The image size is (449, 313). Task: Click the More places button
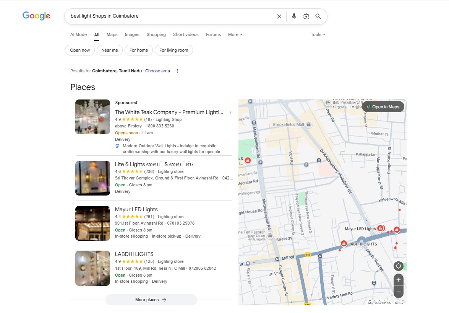pos(151,300)
